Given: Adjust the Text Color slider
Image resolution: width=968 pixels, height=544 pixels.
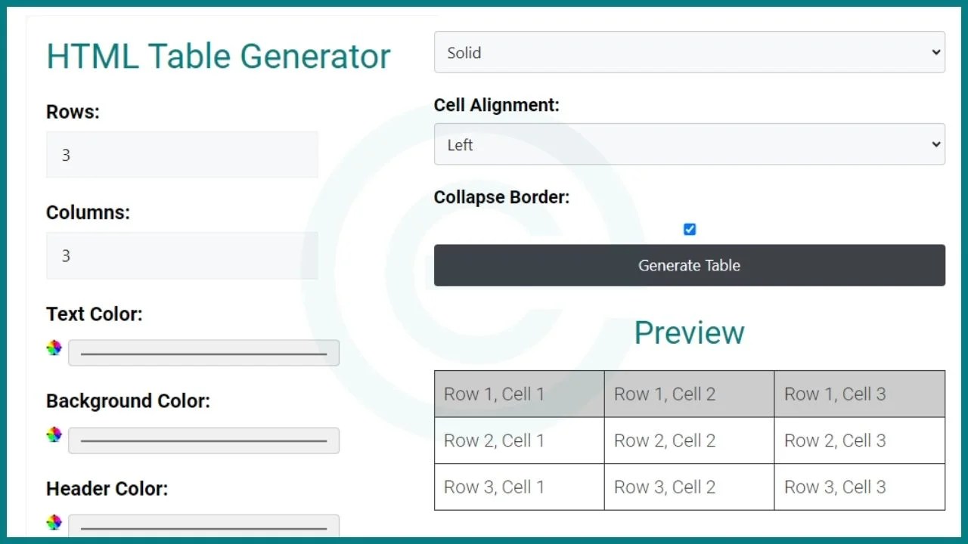Looking at the screenshot, I should coord(203,352).
